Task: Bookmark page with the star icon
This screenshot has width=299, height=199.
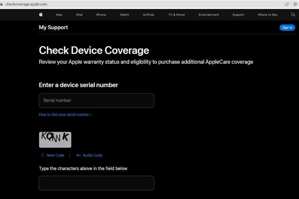Action: [295, 4]
